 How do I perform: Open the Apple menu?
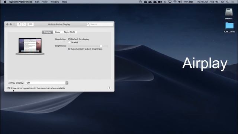pyautogui.click(x=5, y=2)
